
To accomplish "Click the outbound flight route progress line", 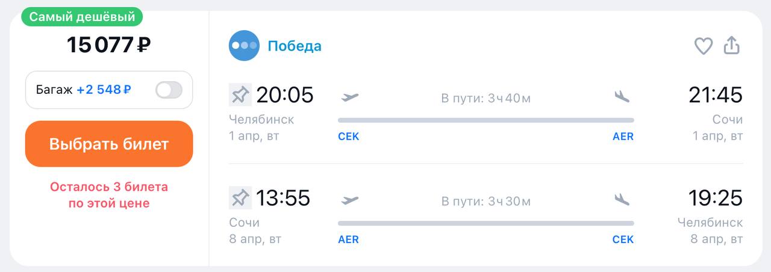I will [x=485, y=120].
